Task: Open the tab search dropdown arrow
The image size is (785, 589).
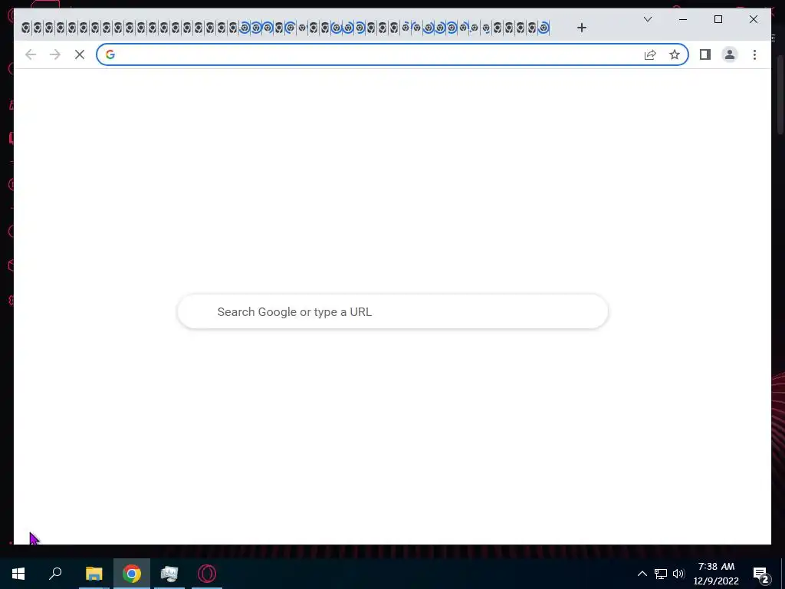Action: click(x=647, y=19)
